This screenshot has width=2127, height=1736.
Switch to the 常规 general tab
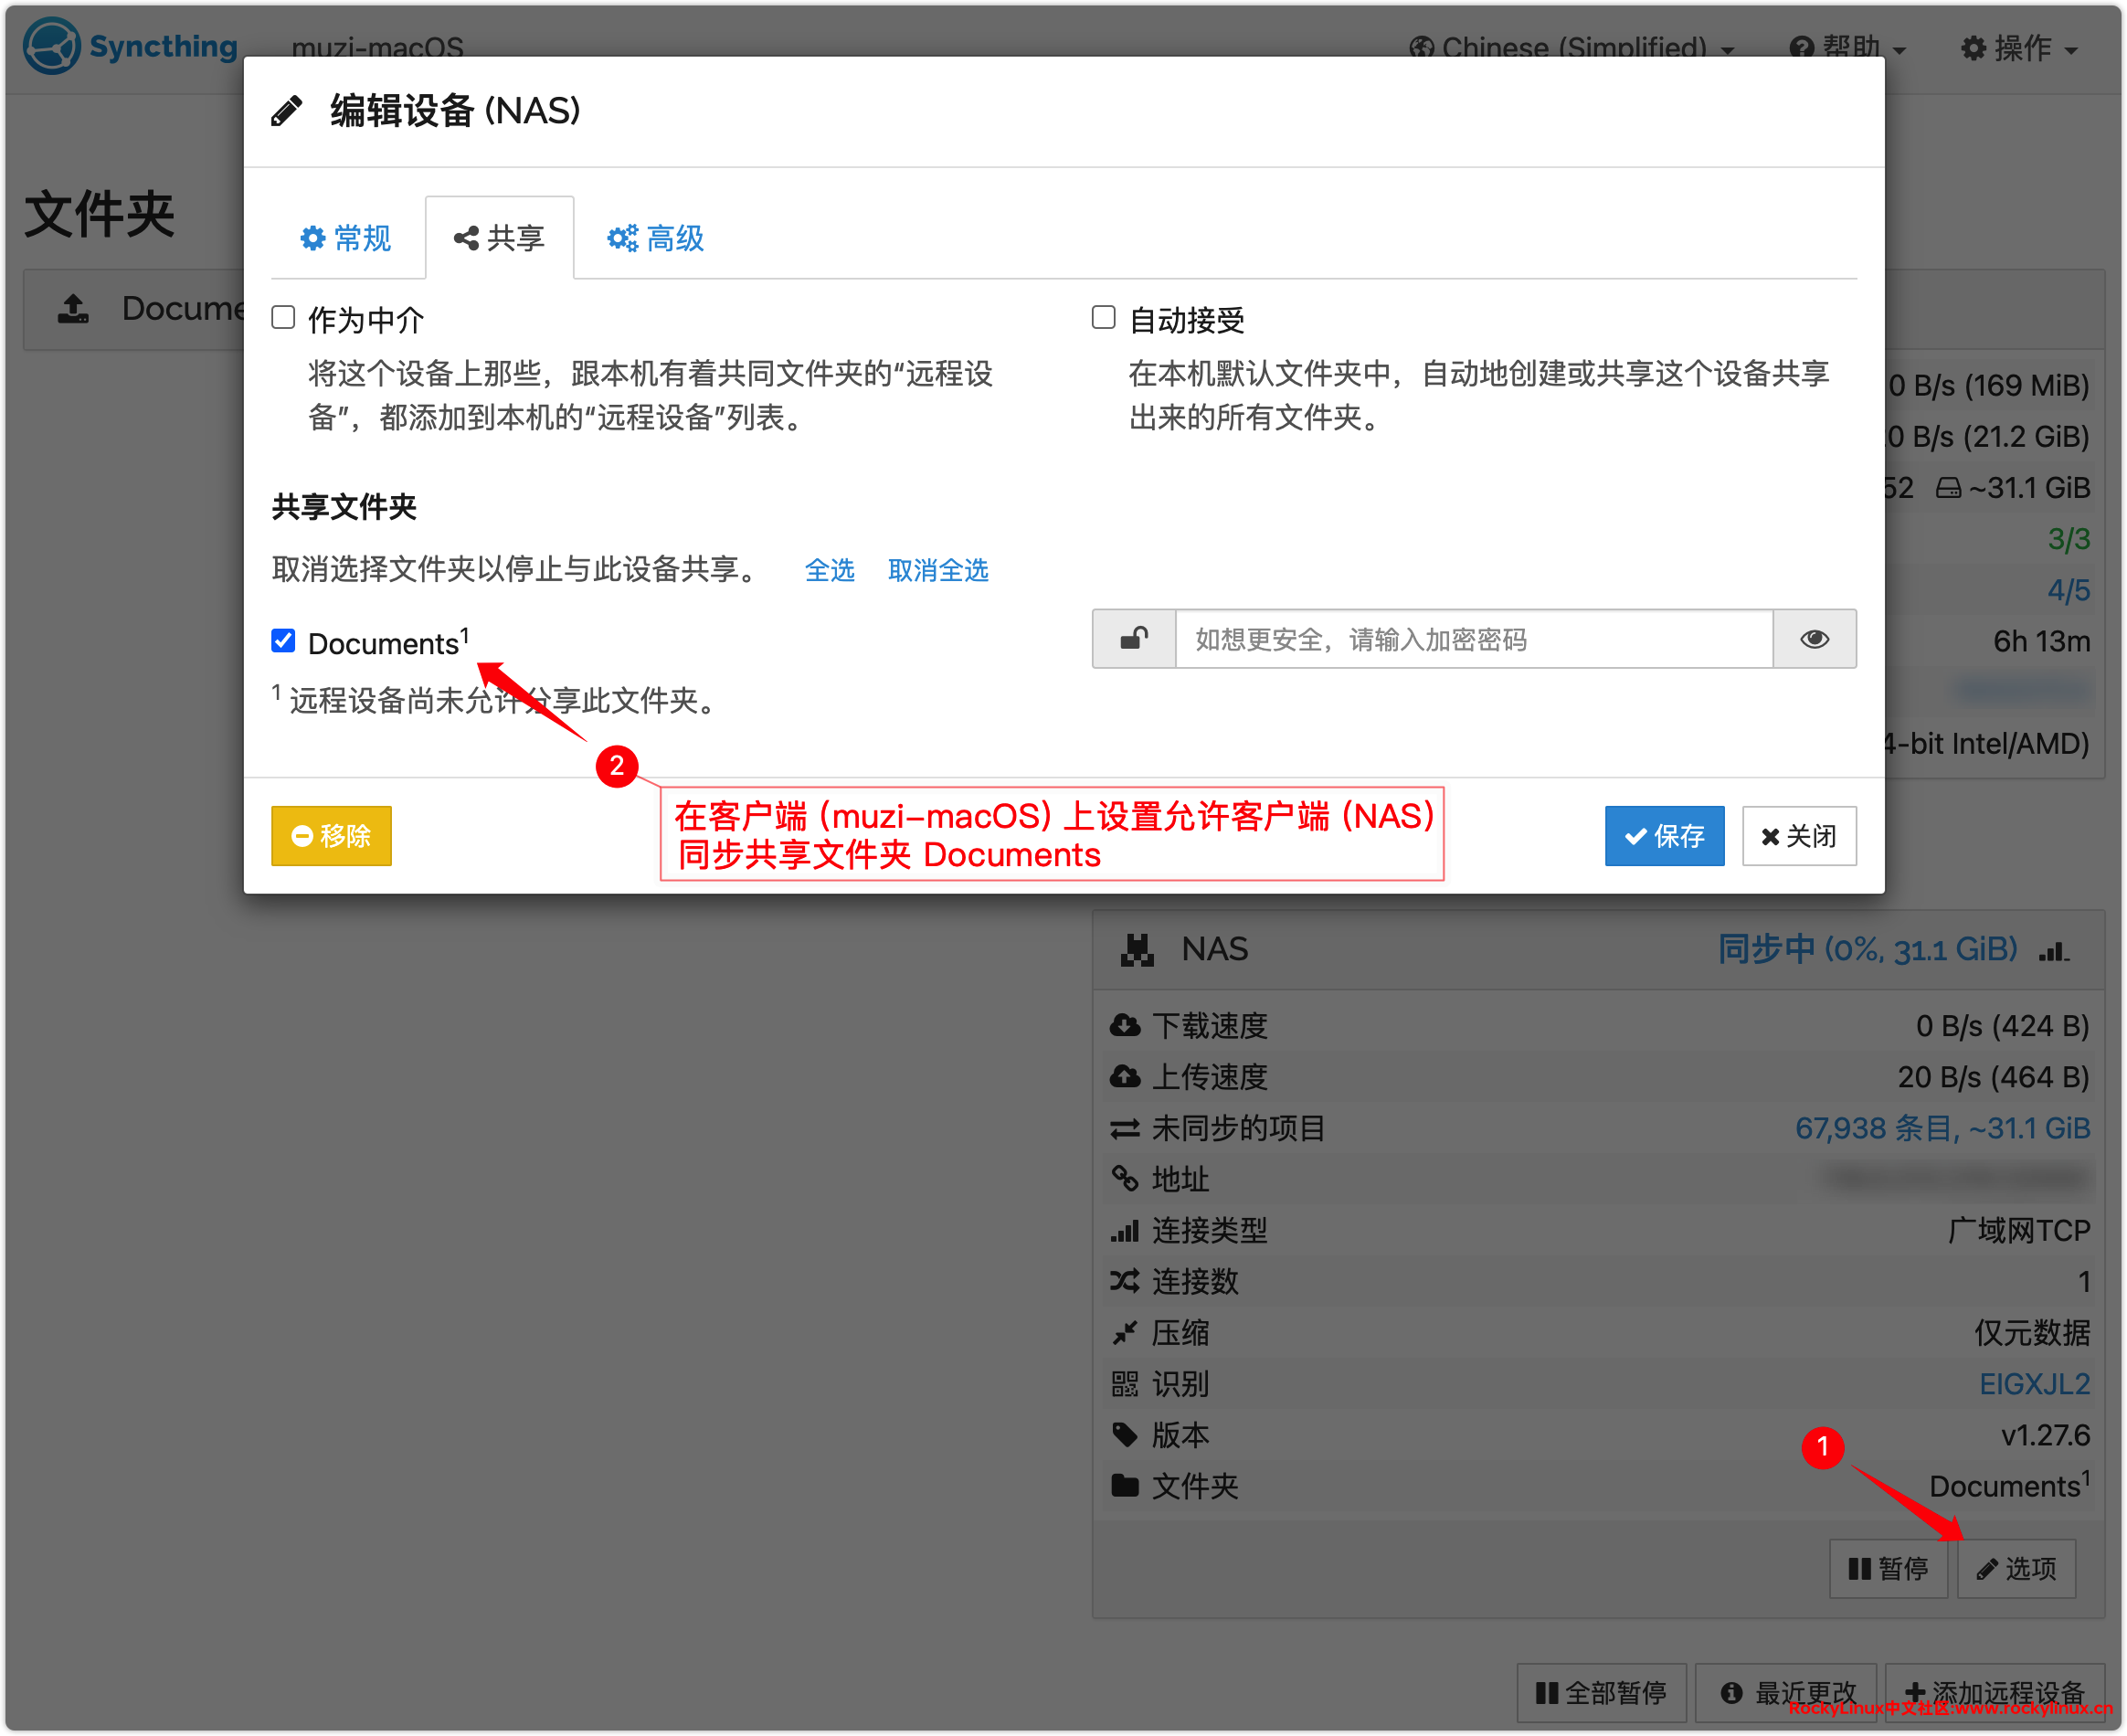[x=346, y=238]
